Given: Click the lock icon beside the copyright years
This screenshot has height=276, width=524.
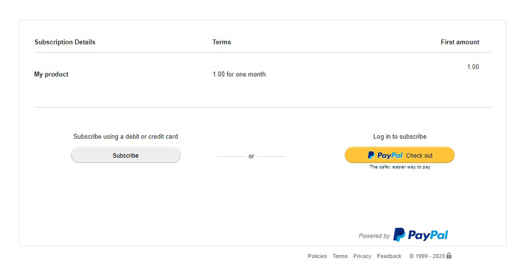Looking at the screenshot, I should (x=449, y=255).
